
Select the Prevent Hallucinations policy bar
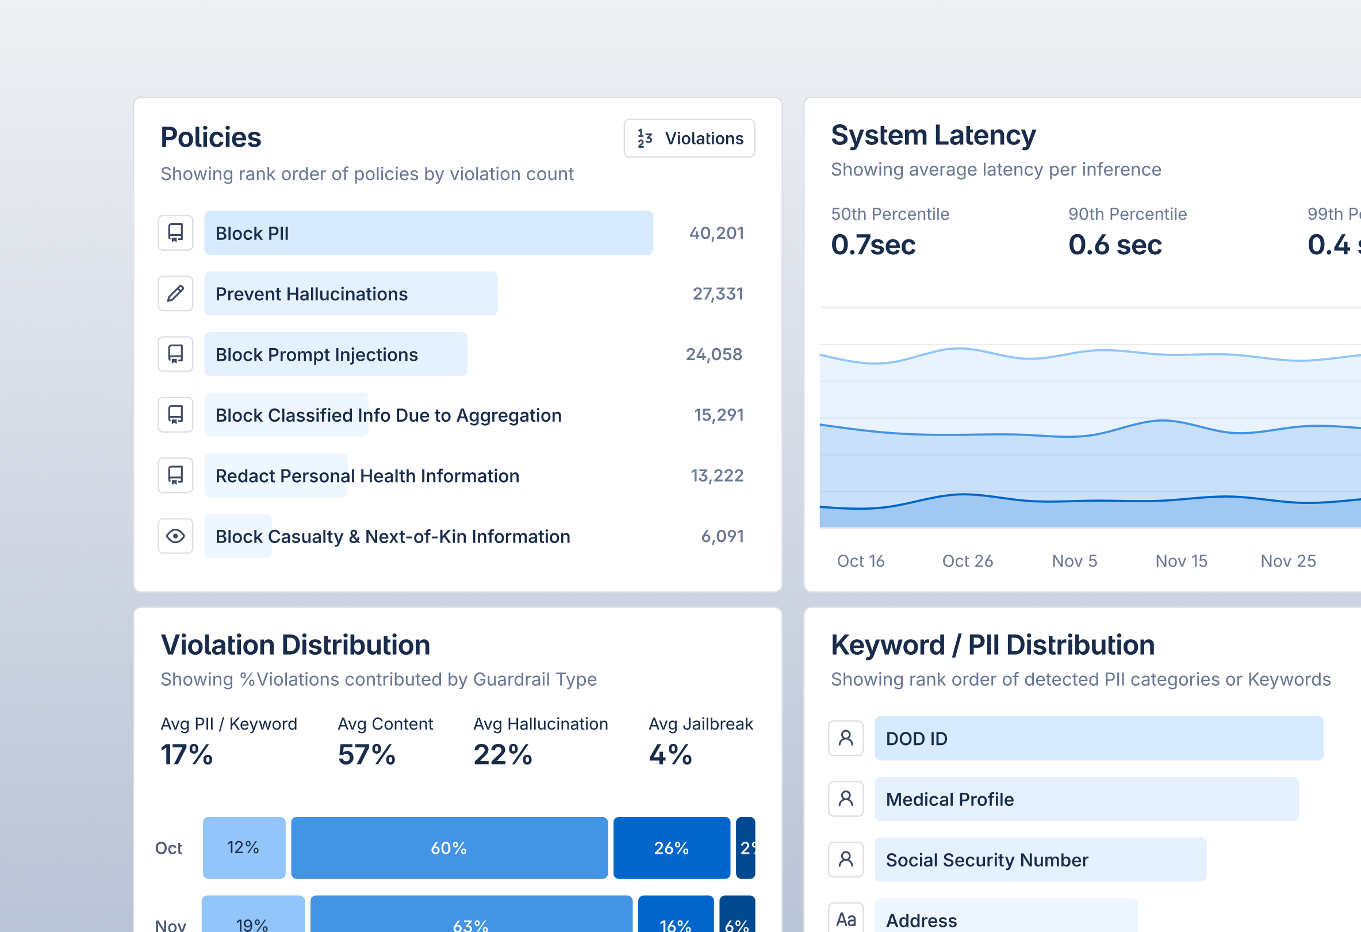coord(351,293)
